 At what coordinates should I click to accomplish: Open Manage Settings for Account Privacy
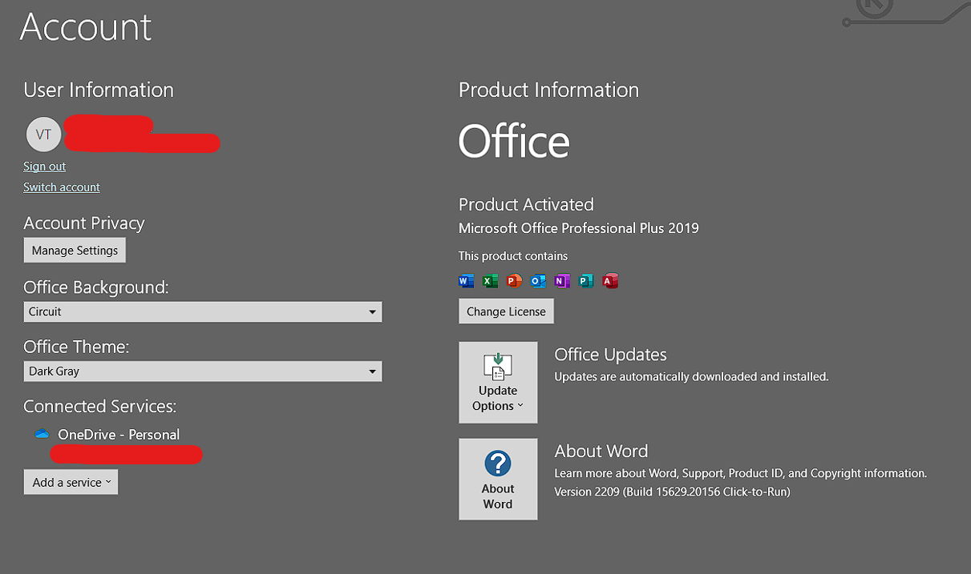coord(75,250)
